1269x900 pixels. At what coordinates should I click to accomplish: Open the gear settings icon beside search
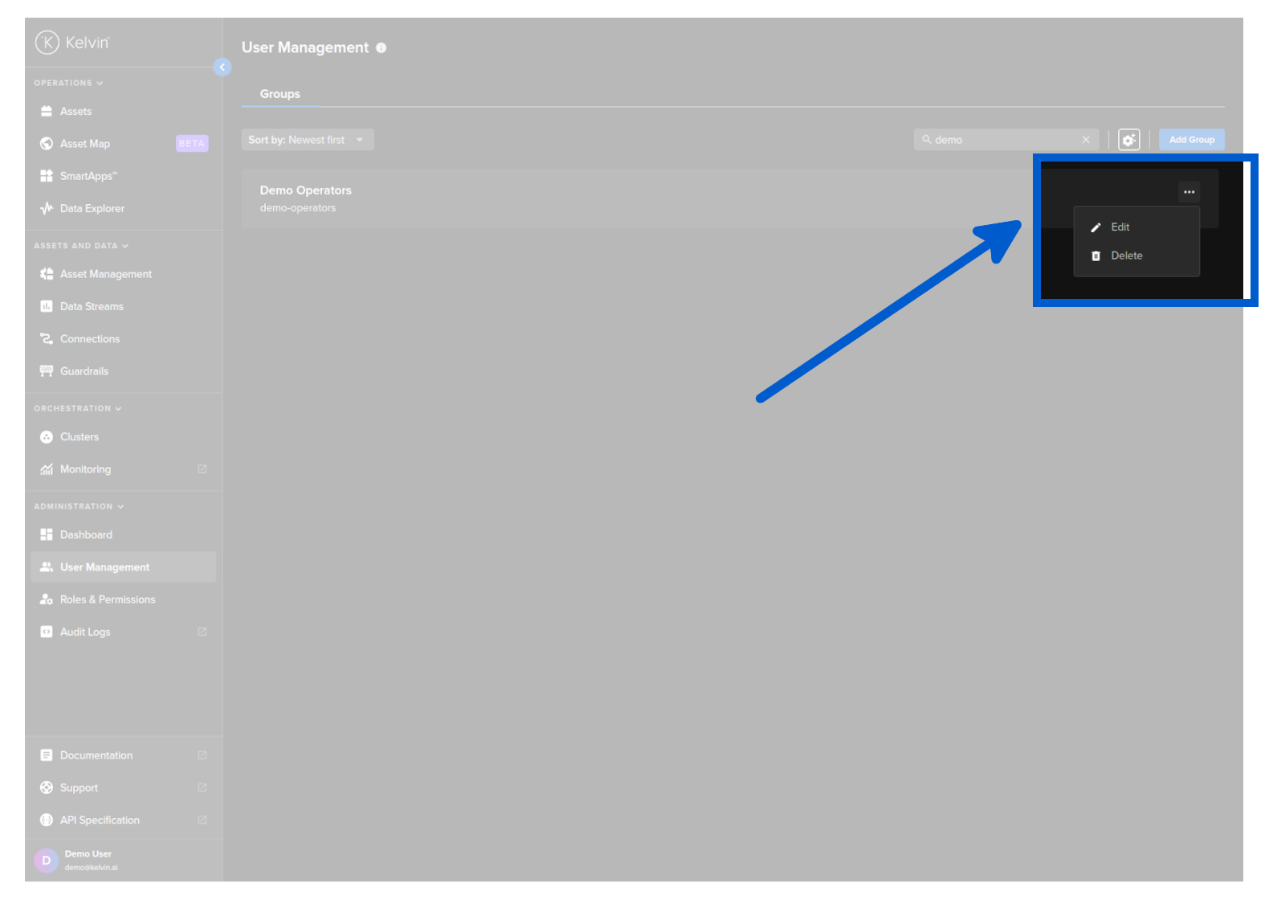click(1128, 140)
